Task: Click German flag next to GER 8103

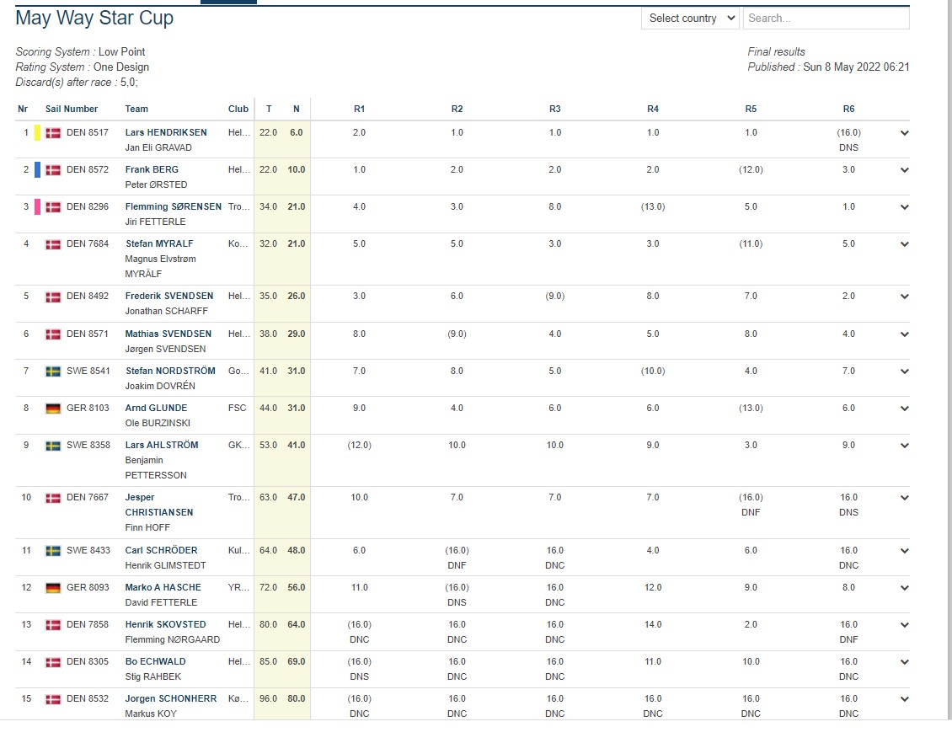Action: pyautogui.click(x=53, y=409)
